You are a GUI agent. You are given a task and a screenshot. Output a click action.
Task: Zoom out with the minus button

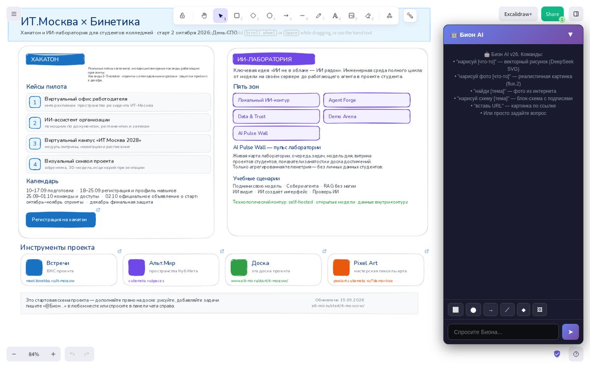[x=14, y=354]
